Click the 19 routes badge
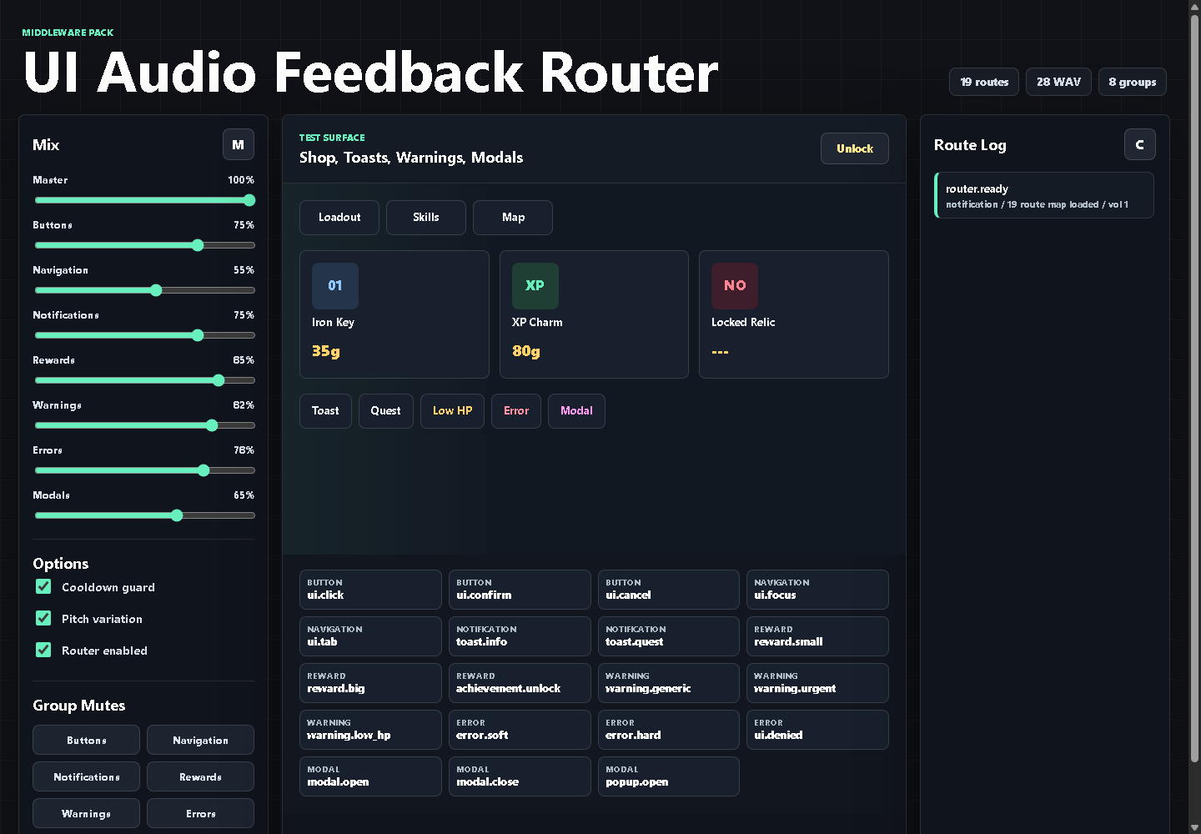The image size is (1201, 834). point(984,82)
